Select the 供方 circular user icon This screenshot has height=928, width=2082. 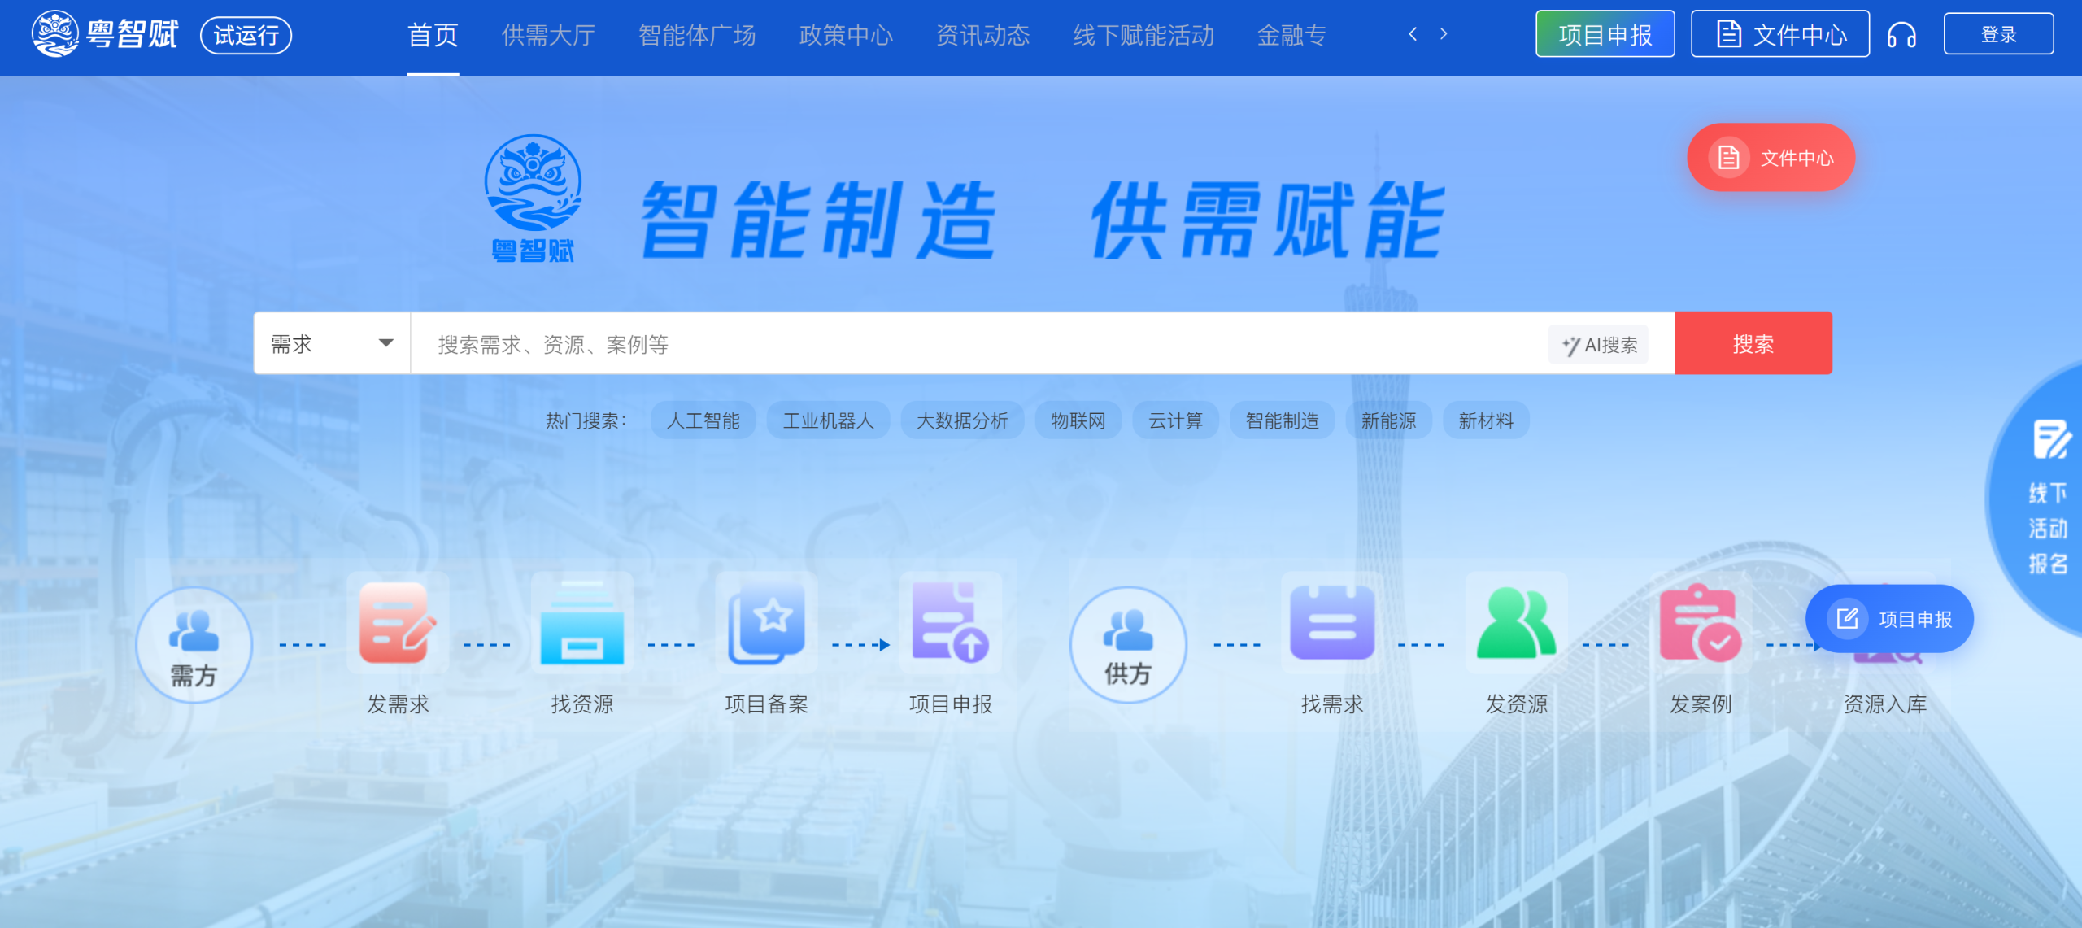coord(1128,644)
